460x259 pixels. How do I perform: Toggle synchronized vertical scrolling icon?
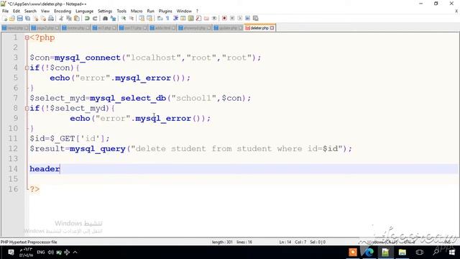(x=142, y=18)
